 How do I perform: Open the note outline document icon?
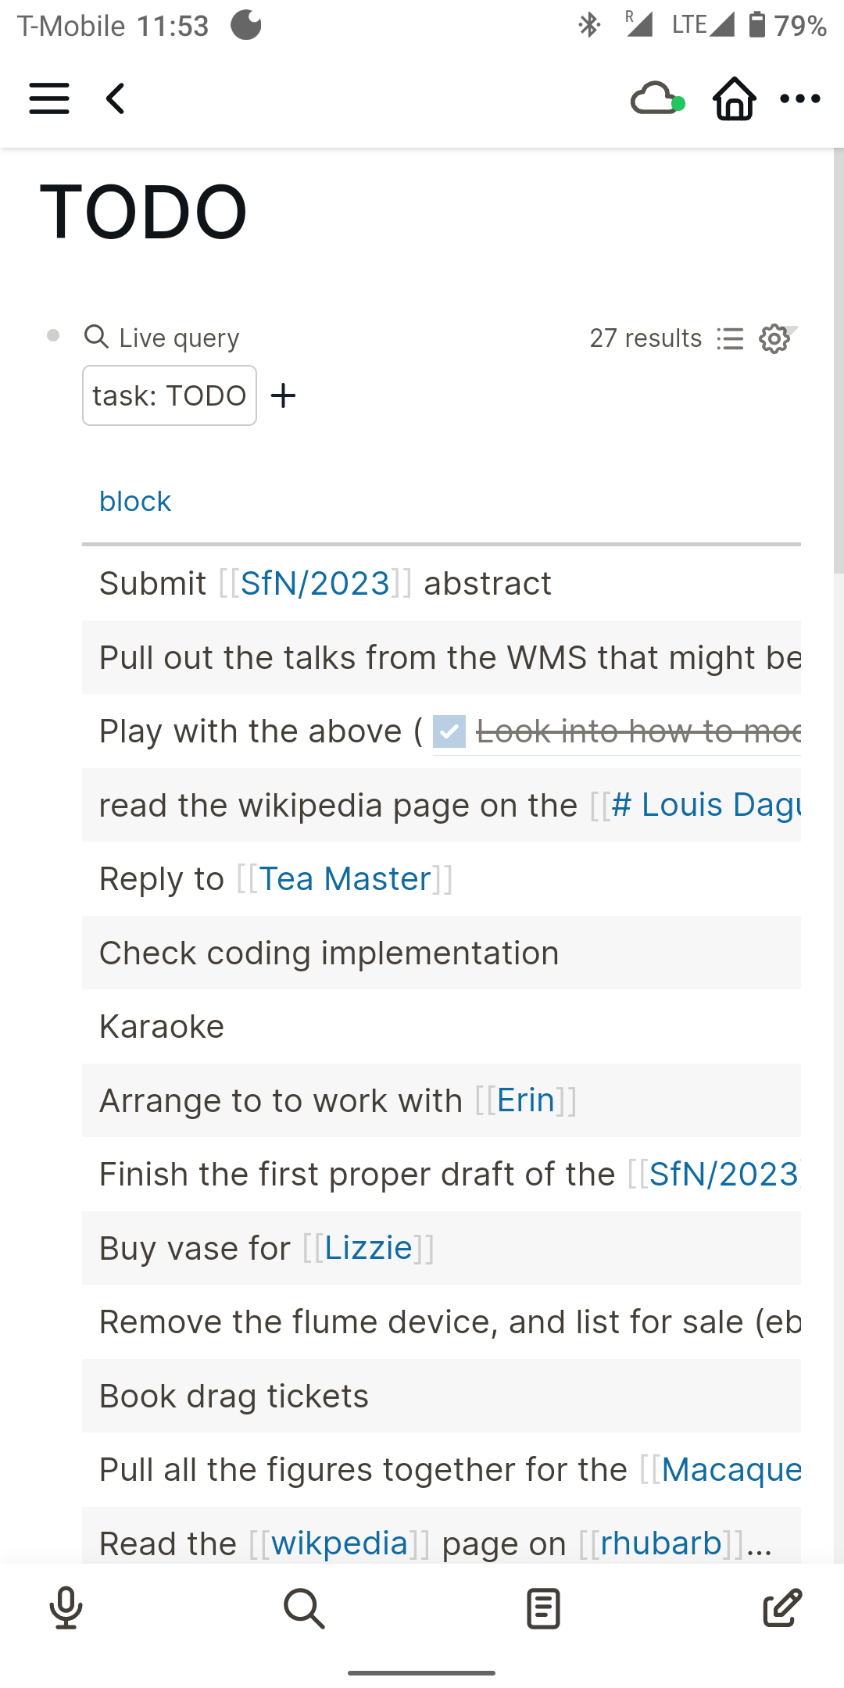click(542, 1608)
